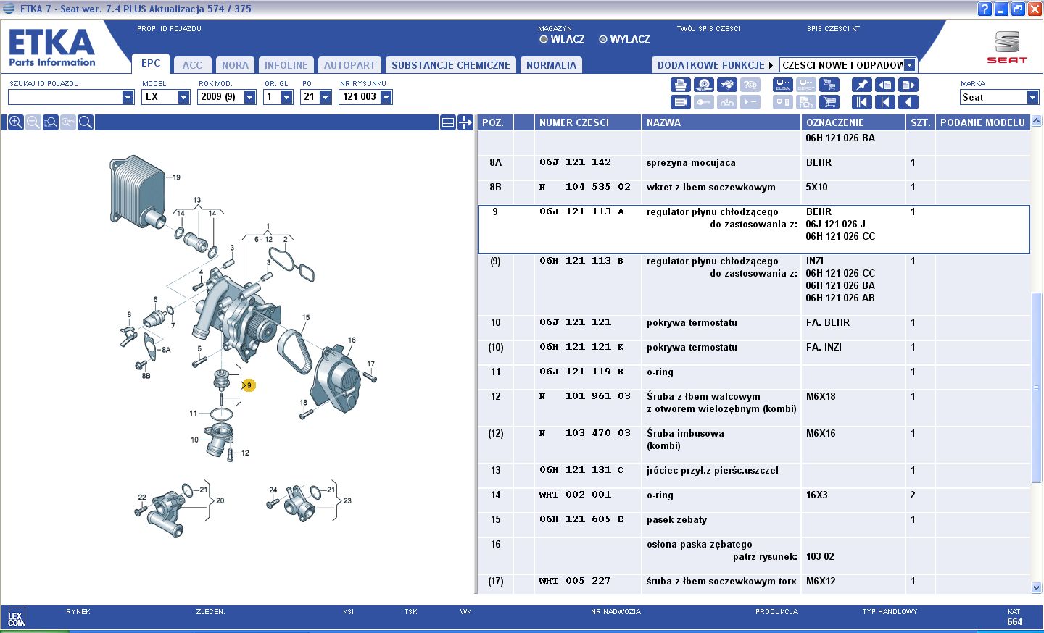Click TWÓJ SPIS CZESCI link
The image size is (1044, 633).
[708, 29]
